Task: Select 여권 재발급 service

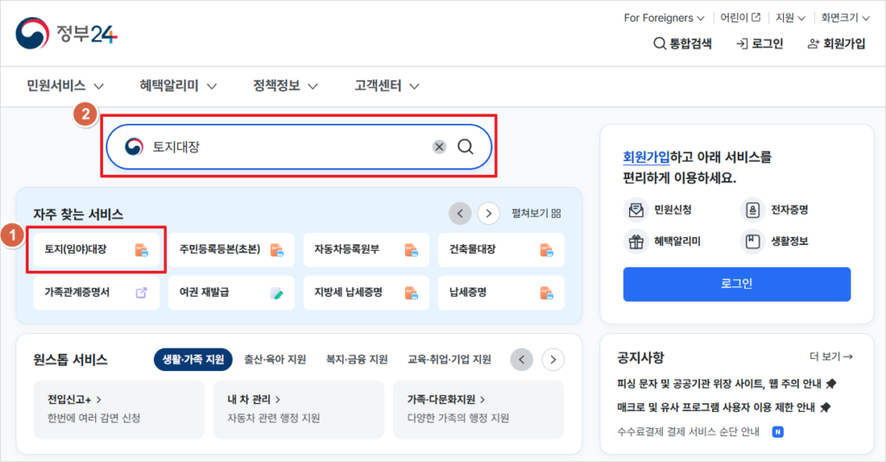Action: click(231, 292)
